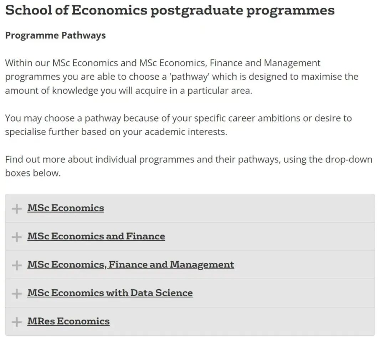385x337 pixels.
Task: Expand MSc Economics, Finance and Management section
Action: pos(16,265)
